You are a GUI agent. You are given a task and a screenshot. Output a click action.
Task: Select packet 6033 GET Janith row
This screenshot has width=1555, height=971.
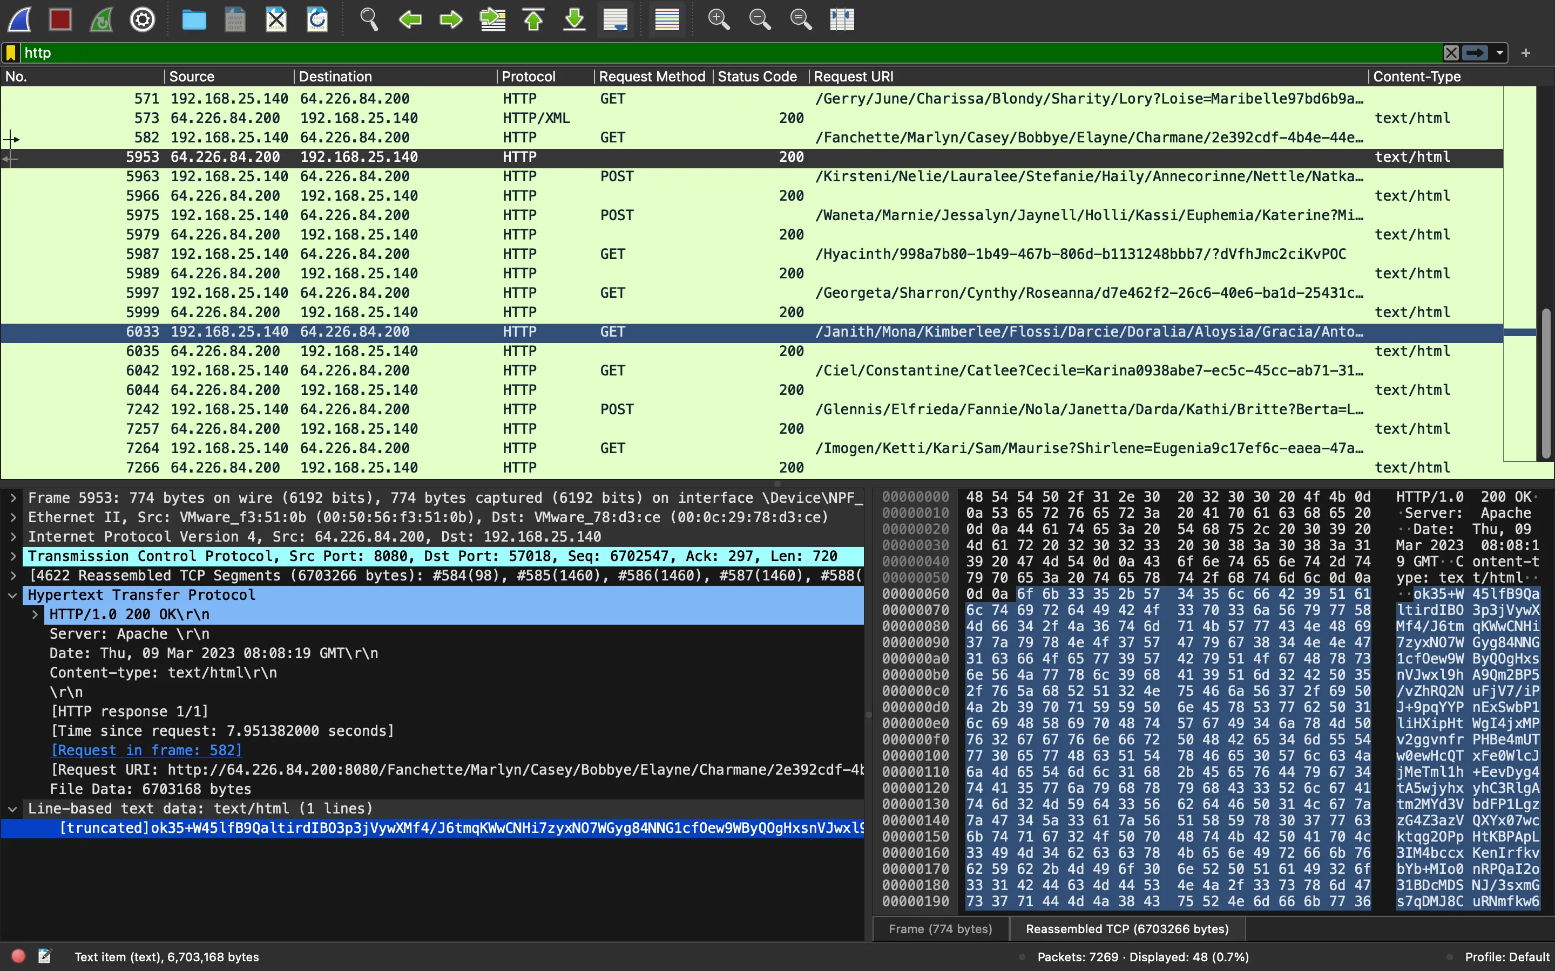pos(752,332)
